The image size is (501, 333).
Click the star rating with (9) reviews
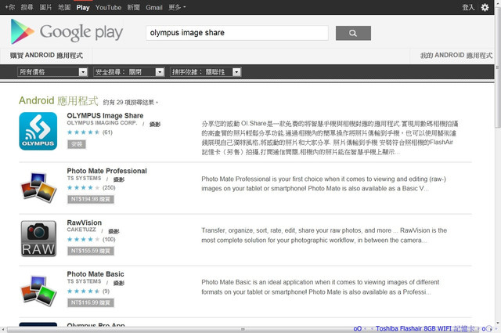(88, 291)
